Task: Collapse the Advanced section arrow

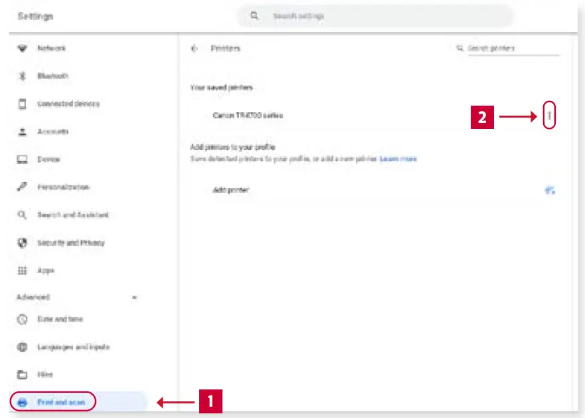Action: pos(135,297)
